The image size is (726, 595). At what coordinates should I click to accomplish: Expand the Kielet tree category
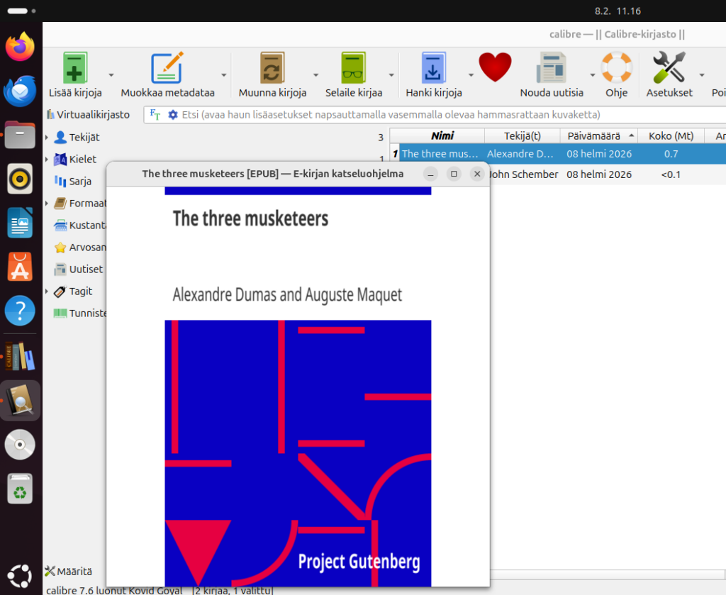(x=48, y=160)
